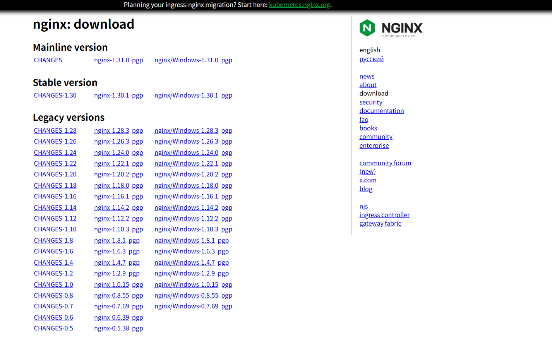
Task: Download nginx/Windows-1.8.1
Action: coord(185,240)
